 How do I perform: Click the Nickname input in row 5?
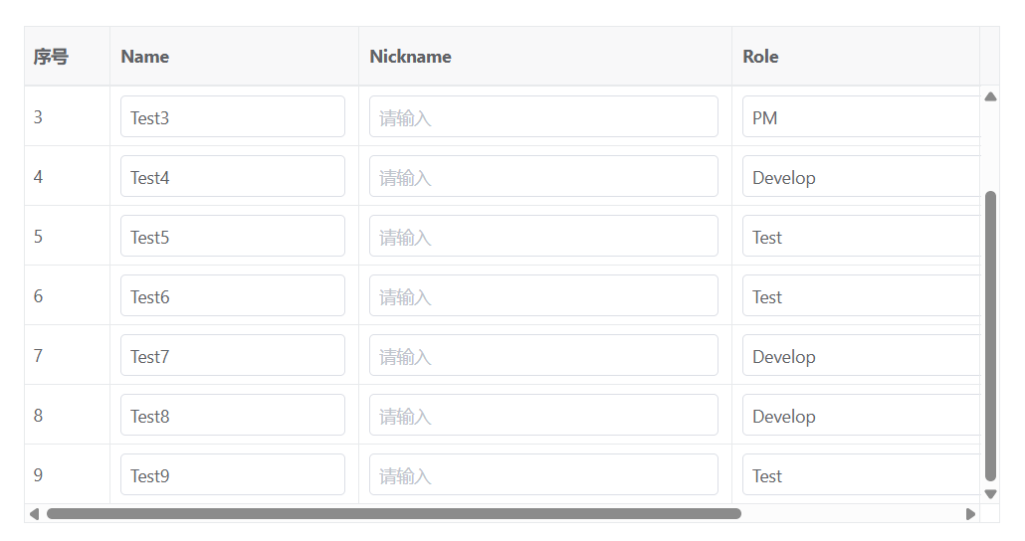click(x=543, y=237)
